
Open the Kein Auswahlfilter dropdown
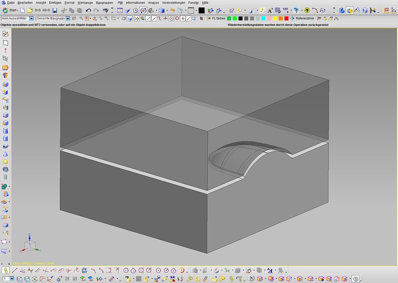pos(31,18)
